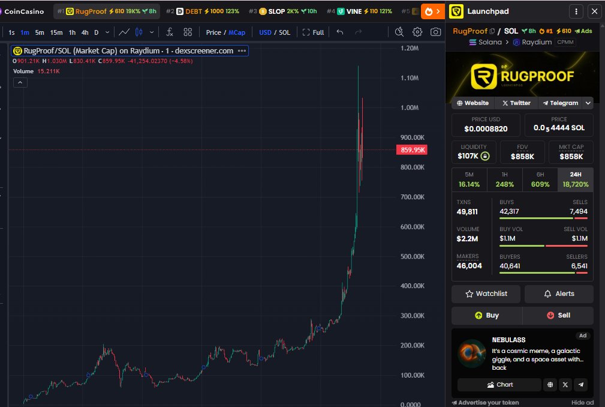Expand more timeframes dropdown arrow

click(107, 32)
